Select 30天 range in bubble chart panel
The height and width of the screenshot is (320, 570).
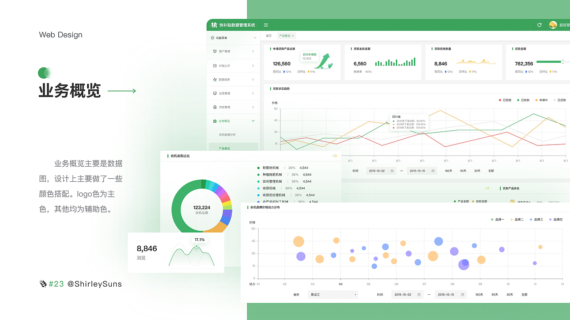point(509,295)
